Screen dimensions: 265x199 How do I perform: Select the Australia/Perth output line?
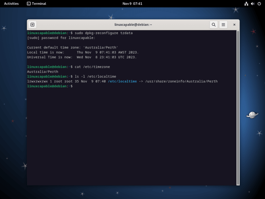(x=42, y=71)
